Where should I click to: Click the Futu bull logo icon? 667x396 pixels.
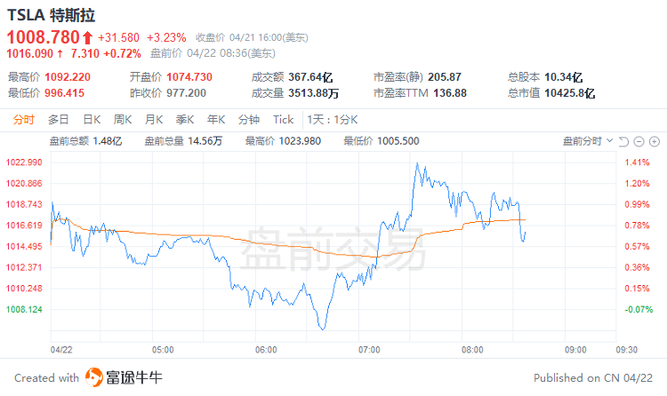coord(94,377)
